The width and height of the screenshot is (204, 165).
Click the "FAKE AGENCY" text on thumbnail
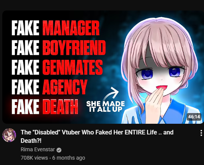click(49, 87)
